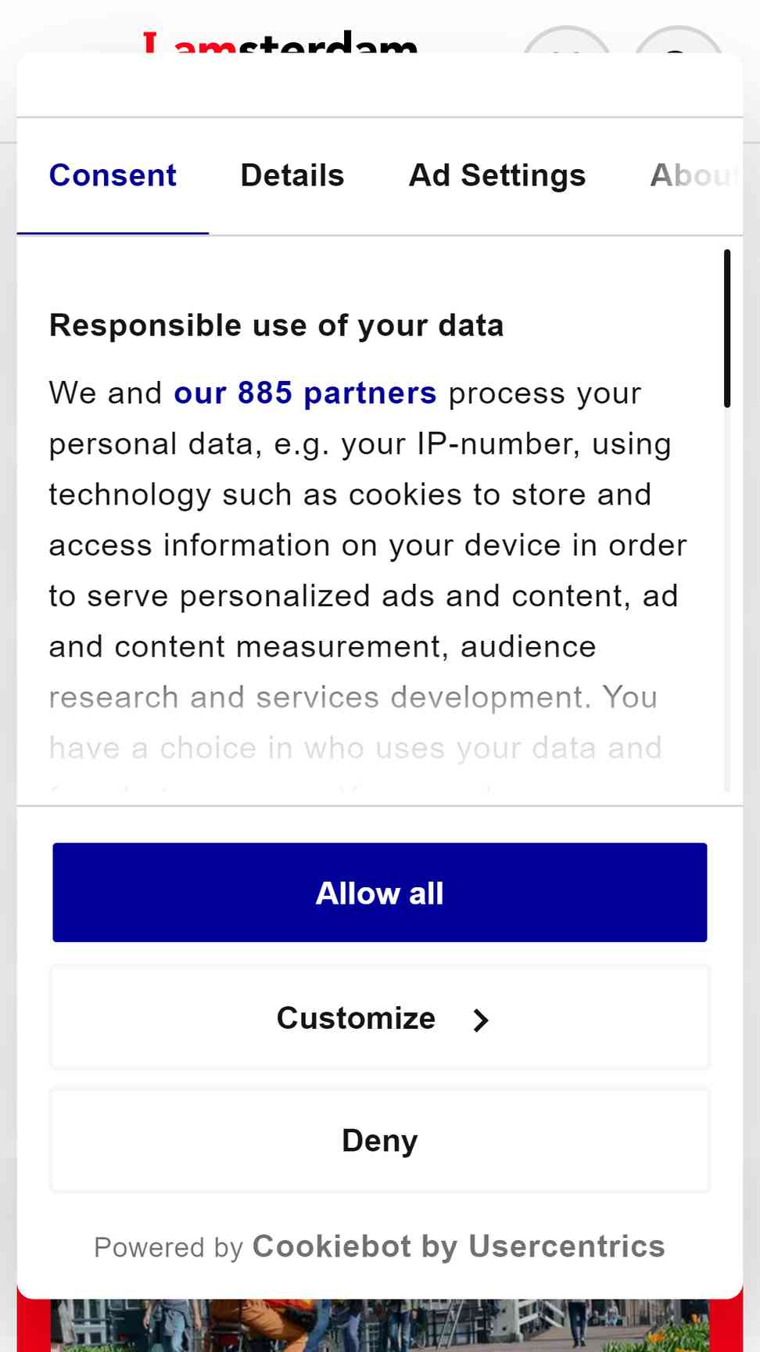The height and width of the screenshot is (1352, 760).
Task: Click the blank header area of cookie dialog
Action: point(380,84)
